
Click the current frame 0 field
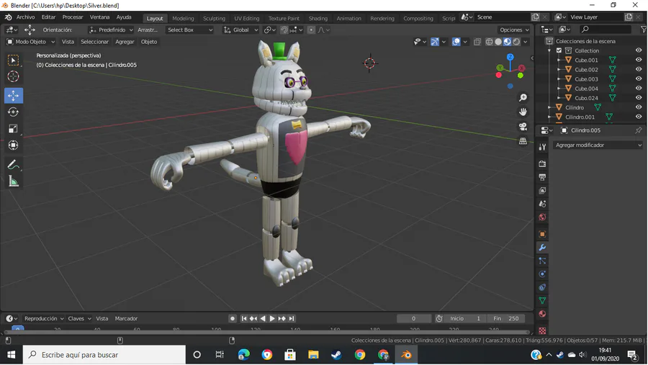pyautogui.click(x=414, y=319)
